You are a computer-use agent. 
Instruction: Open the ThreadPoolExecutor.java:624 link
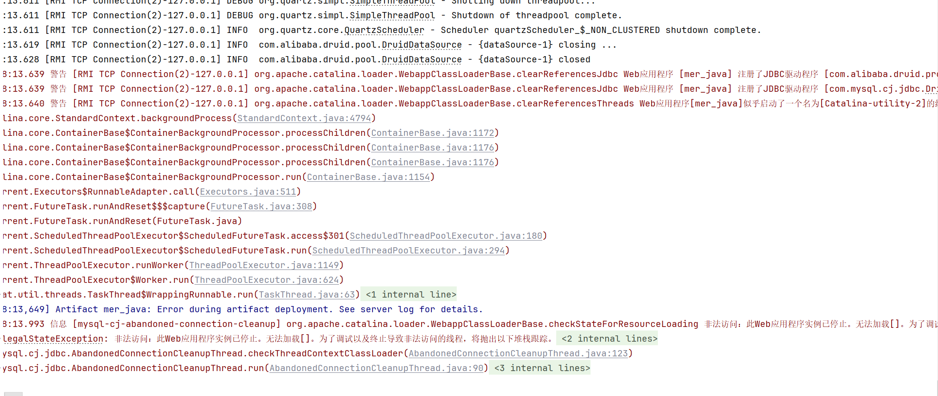click(267, 280)
